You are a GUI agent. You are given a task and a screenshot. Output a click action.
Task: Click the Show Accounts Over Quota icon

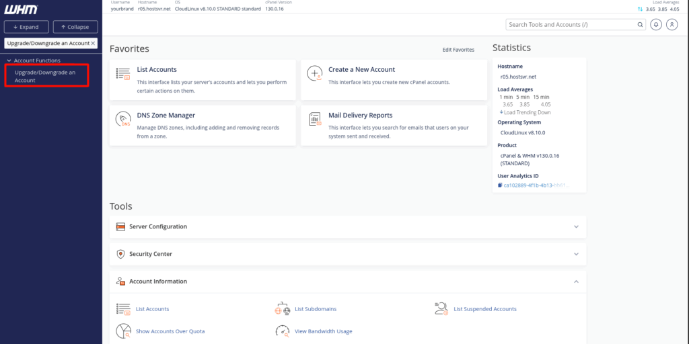click(123, 331)
